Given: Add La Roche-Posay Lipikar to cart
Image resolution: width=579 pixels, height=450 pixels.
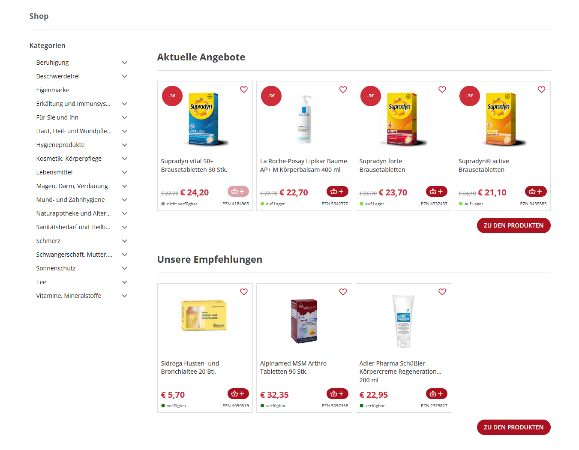Looking at the screenshot, I should (x=337, y=192).
